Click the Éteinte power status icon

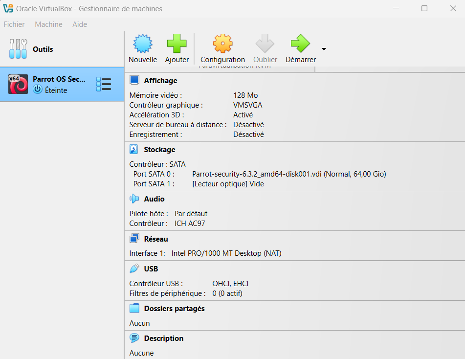coord(38,90)
